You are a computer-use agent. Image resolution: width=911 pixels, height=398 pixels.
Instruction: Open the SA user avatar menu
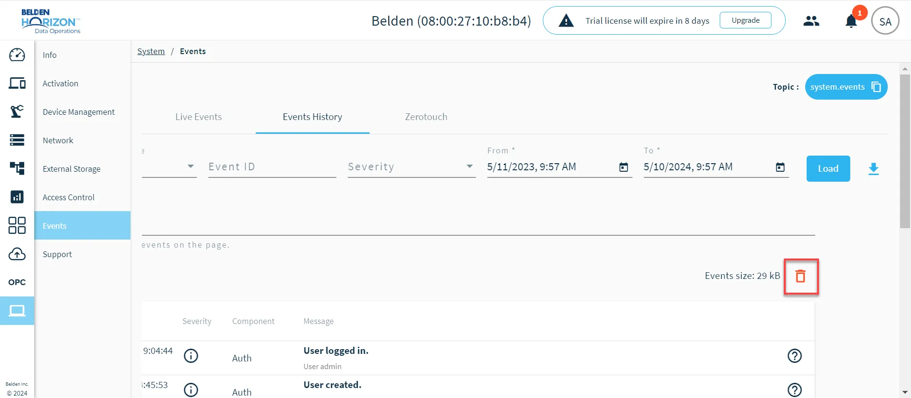(885, 21)
